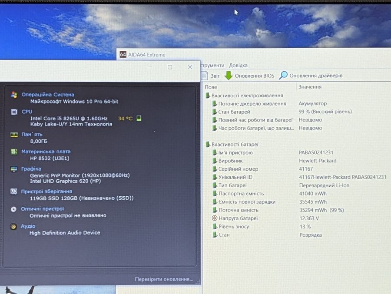Click the battery icon beside Властивості електроживлення
Image resolution: width=391 pixels, height=294 pixels.
(208, 96)
